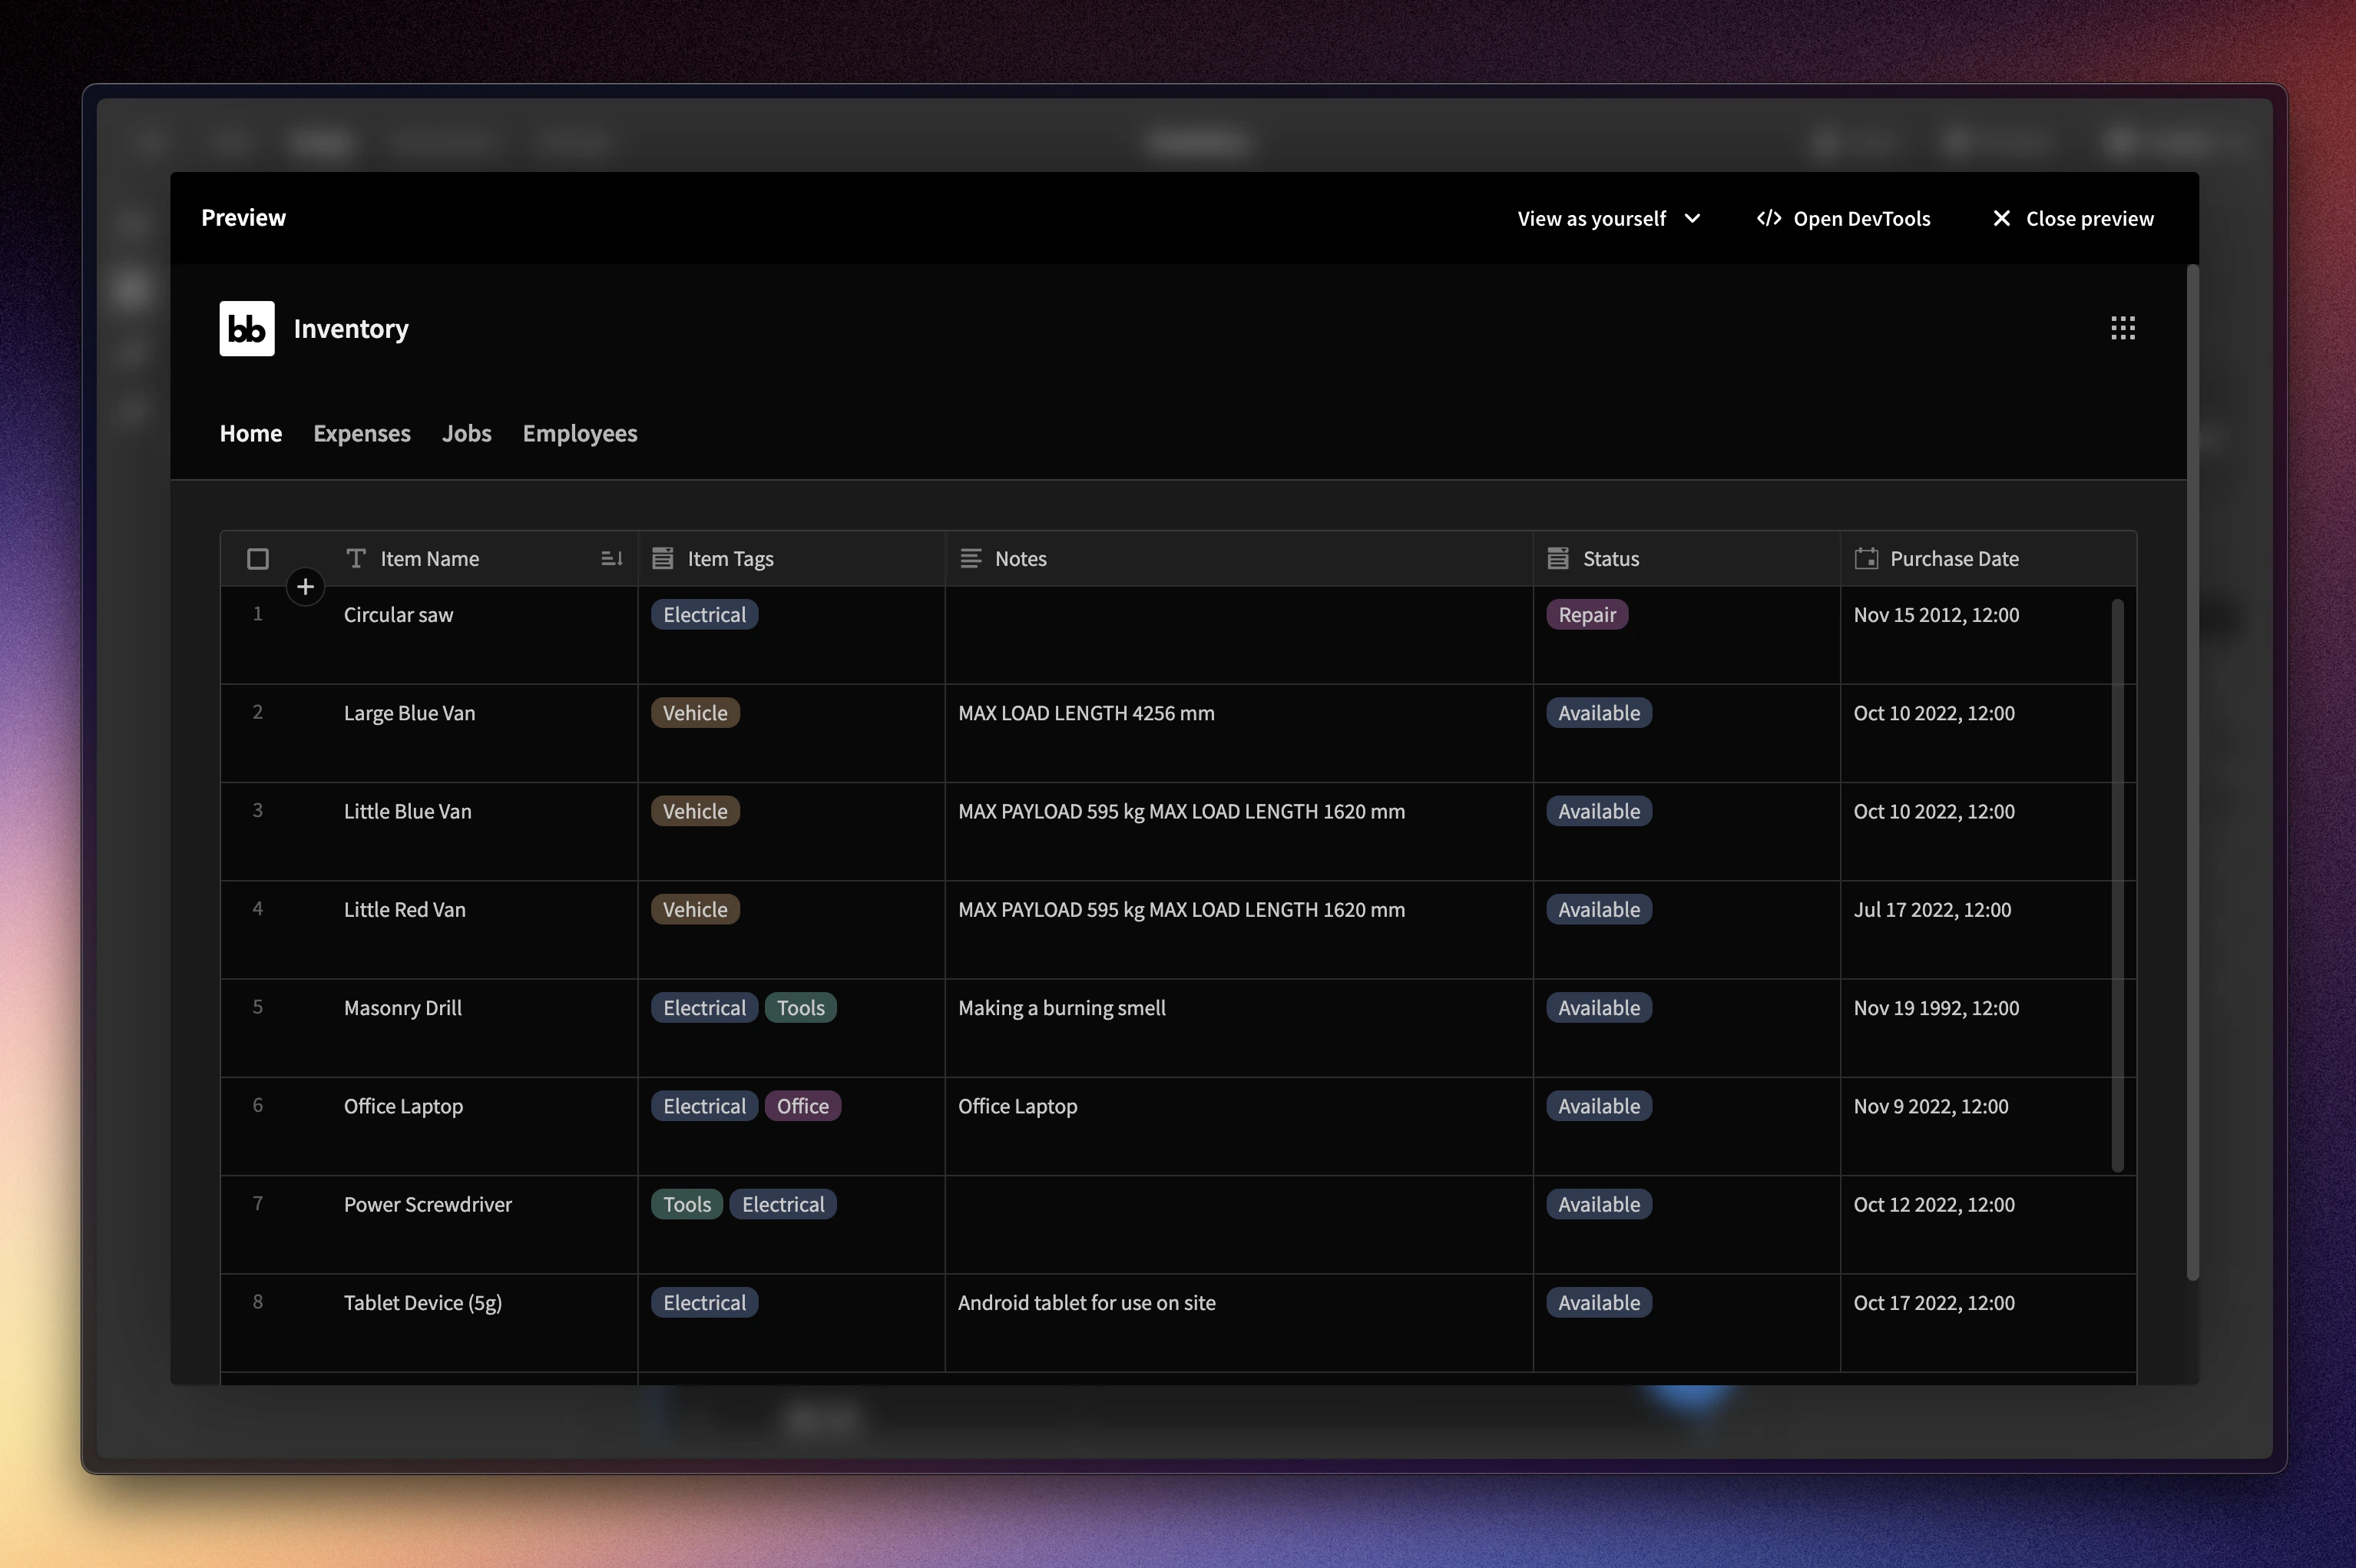Viewport: 2356px width, 1568px height.
Task: Click the Jul 17 2022 purchase date
Action: click(x=1932, y=910)
